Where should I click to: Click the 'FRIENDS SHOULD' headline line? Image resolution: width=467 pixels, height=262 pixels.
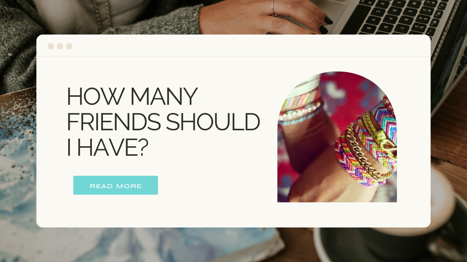163,122
